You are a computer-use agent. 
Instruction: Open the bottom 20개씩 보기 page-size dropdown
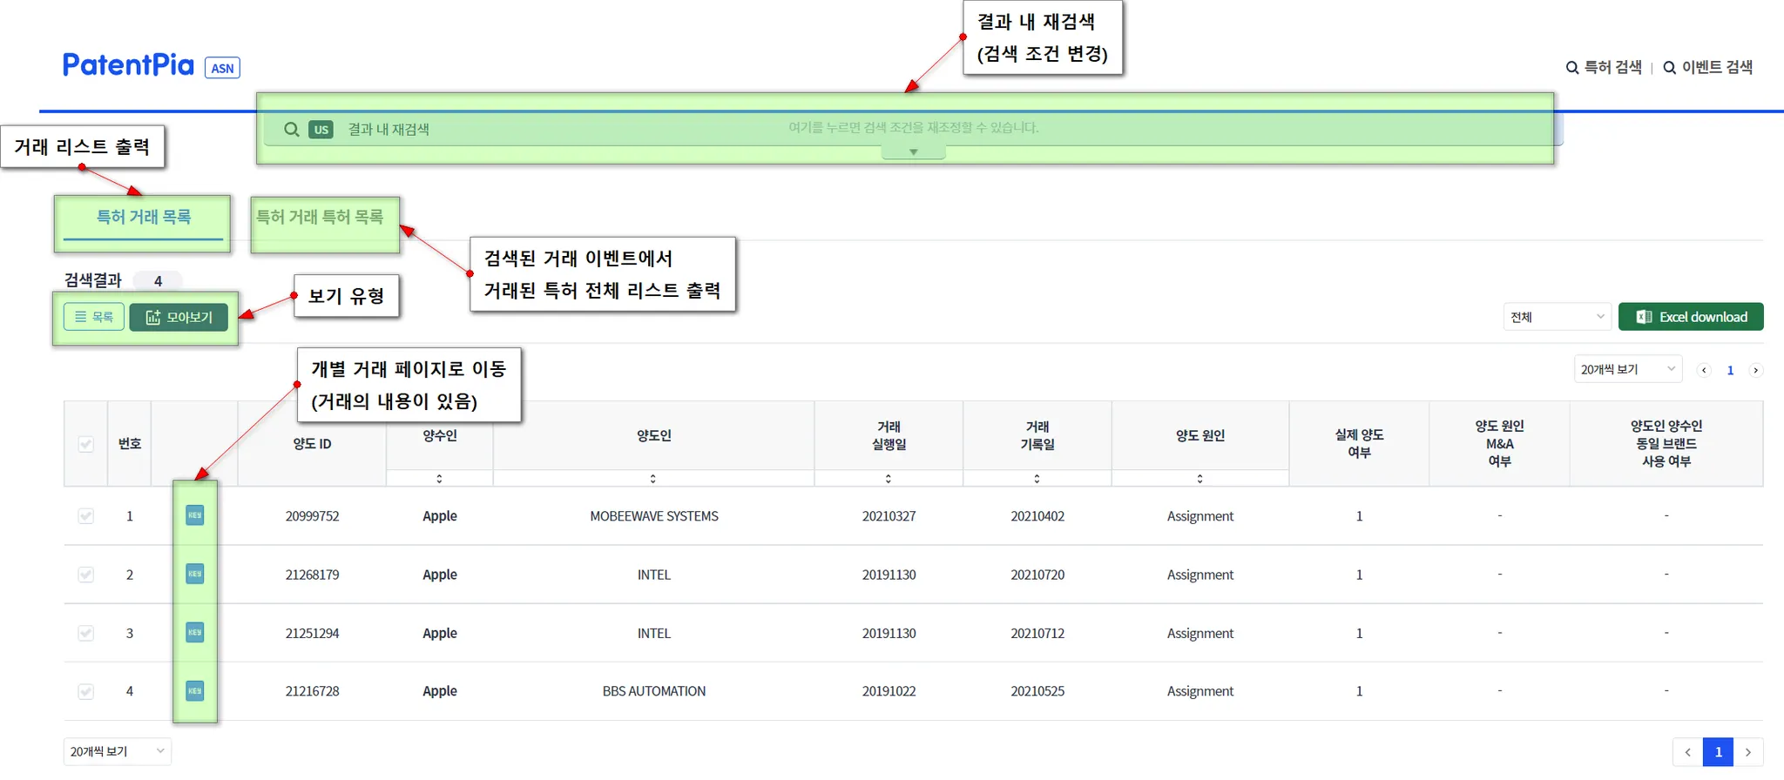118,751
